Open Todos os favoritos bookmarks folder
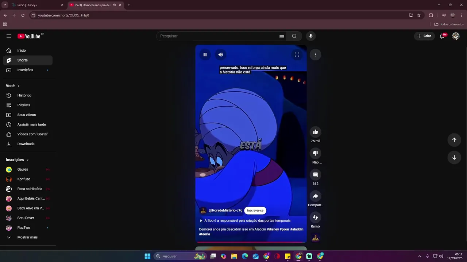The width and height of the screenshot is (467, 262). pos(449,24)
